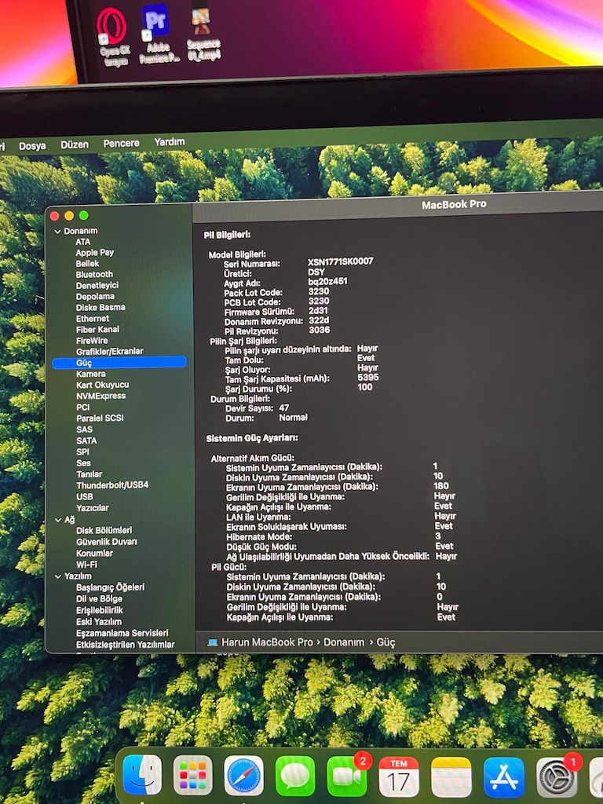Click Harun MacBook Pro in path bar
Image resolution: width=603 pixels, height=804 pixels.
click(267, 642)
